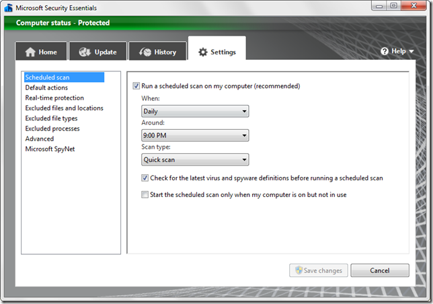Maximize the Security Essentials window
The height and width of the screenshot is (304, 433).
[x=394, y=6]
